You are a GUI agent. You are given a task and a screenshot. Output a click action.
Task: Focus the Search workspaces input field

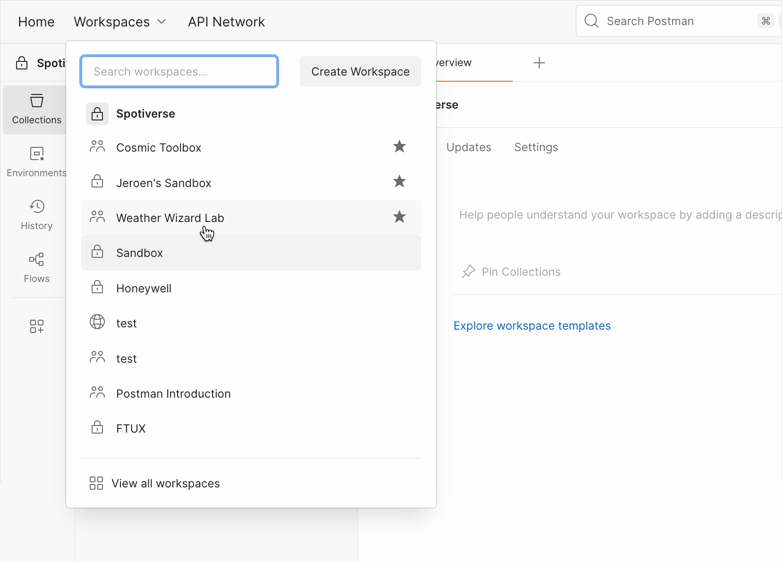coord(179,71)
